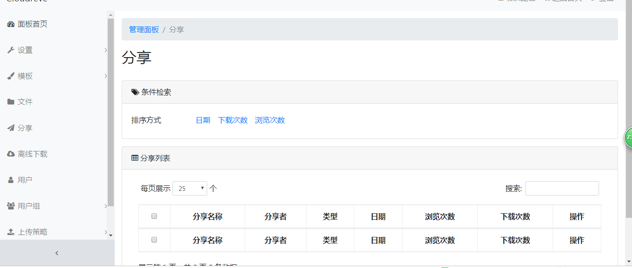632x268 pixels.
Task: Tick the checkbox in the second table row
Action: [x=154, y=240]
